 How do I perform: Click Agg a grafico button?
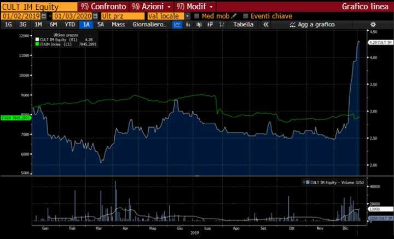click(x=312, y=25)
